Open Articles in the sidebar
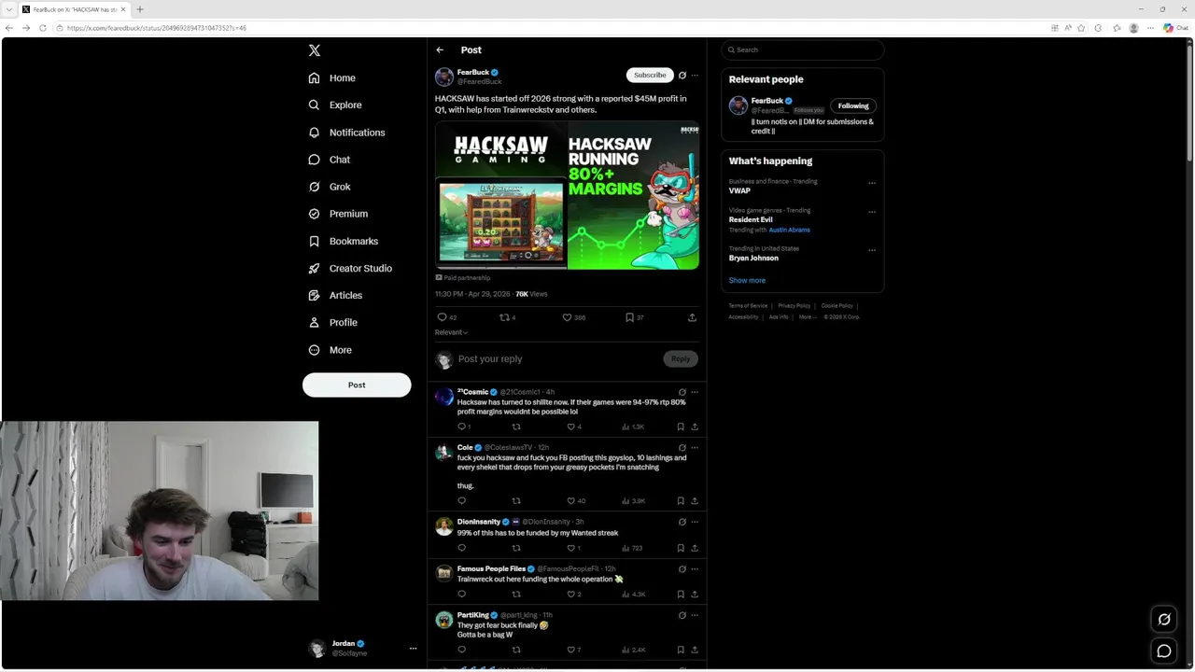The height and width of the screenshot is (672, 1195). 334,295
